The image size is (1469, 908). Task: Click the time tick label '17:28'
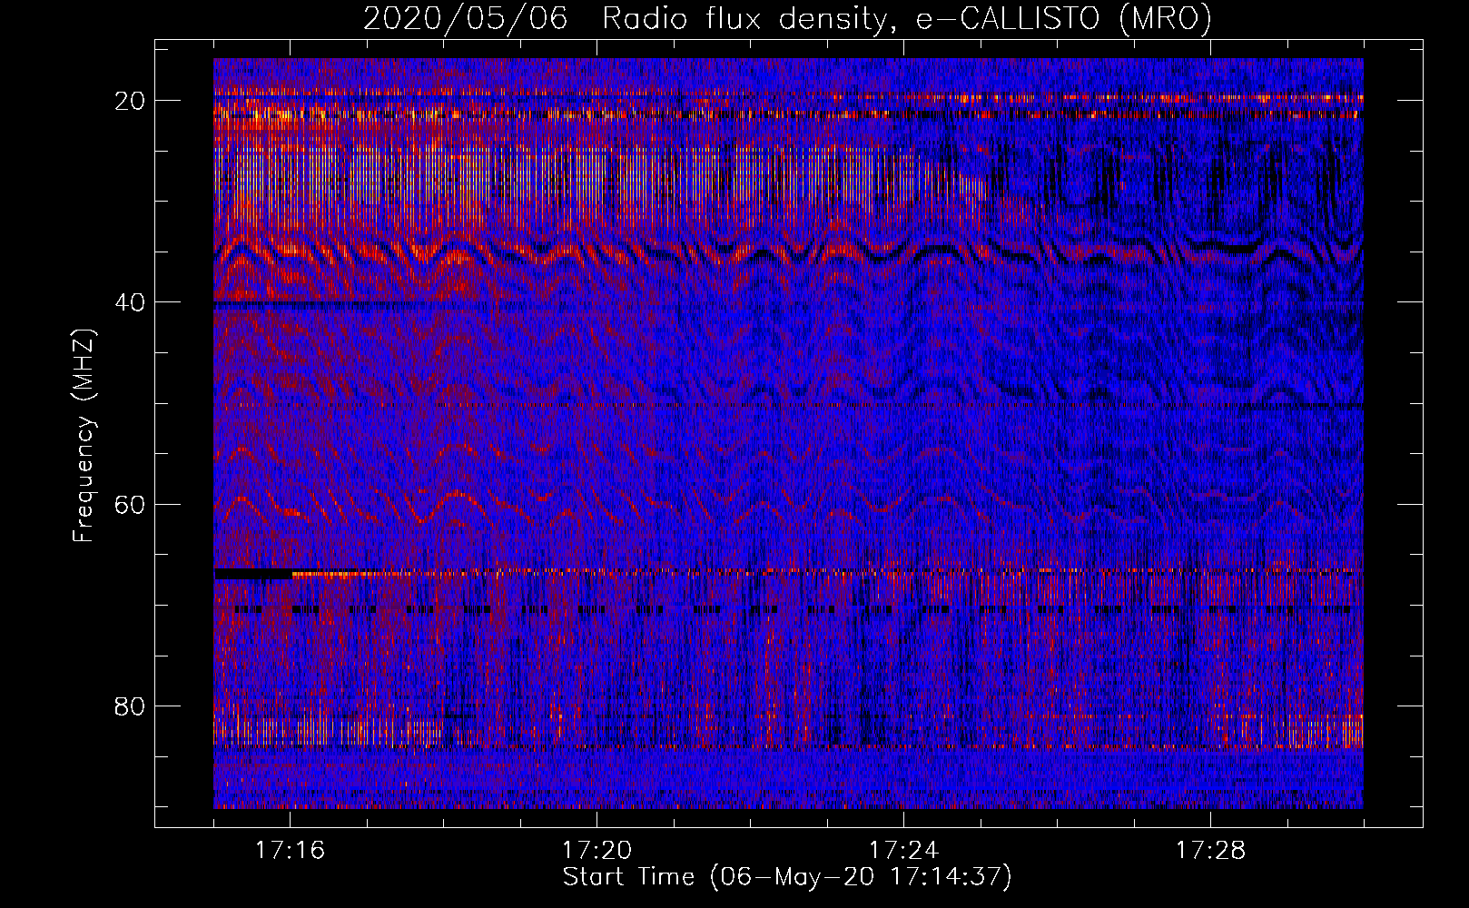pyautogui.click(x=1210, y=851)
